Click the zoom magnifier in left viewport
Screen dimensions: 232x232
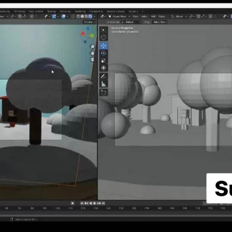tap(92, 47)
